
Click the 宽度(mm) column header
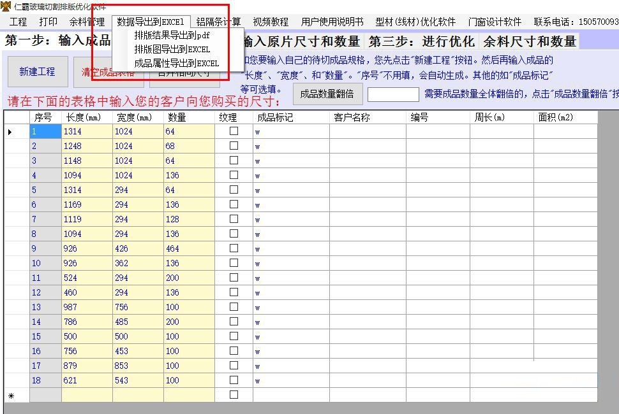138,117
